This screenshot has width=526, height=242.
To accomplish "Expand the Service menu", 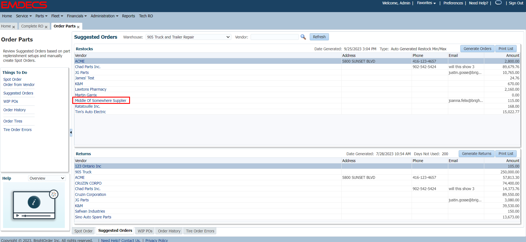I will point(24,16).
